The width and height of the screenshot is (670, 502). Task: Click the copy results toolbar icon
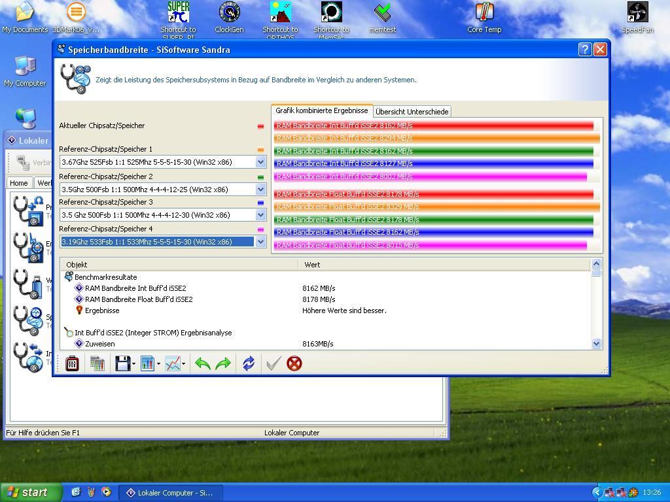[x=97, y=363]
